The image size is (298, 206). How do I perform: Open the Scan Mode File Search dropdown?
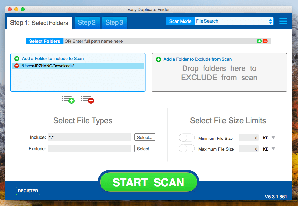[234, 21]
